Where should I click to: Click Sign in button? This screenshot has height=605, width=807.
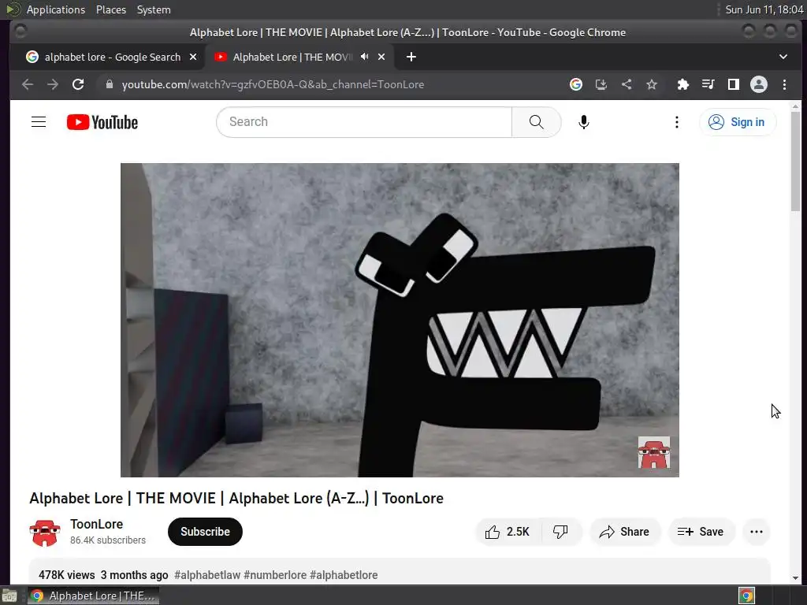(737, 122)
